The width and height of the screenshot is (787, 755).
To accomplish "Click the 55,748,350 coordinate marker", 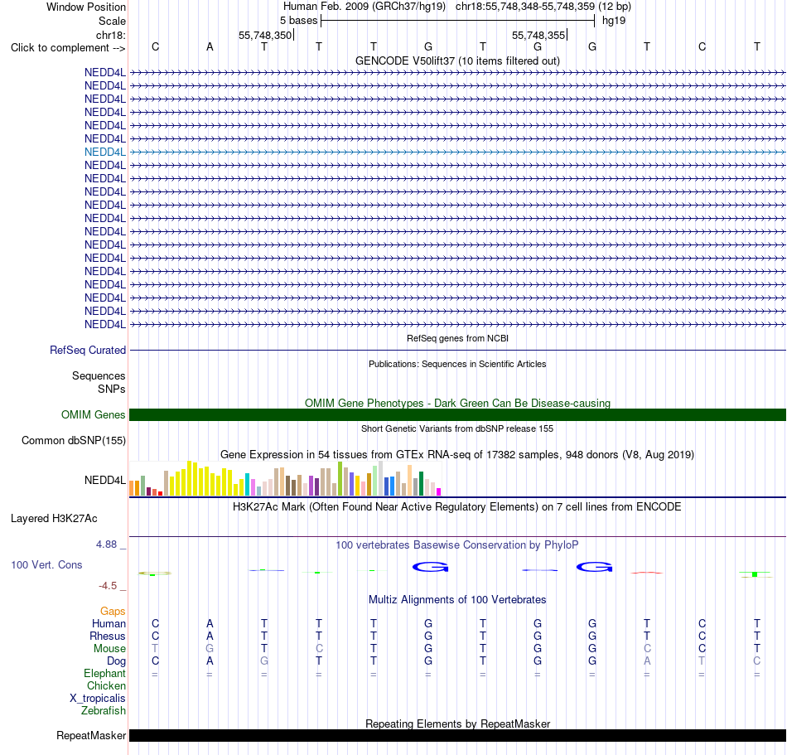I will point(265,35).
